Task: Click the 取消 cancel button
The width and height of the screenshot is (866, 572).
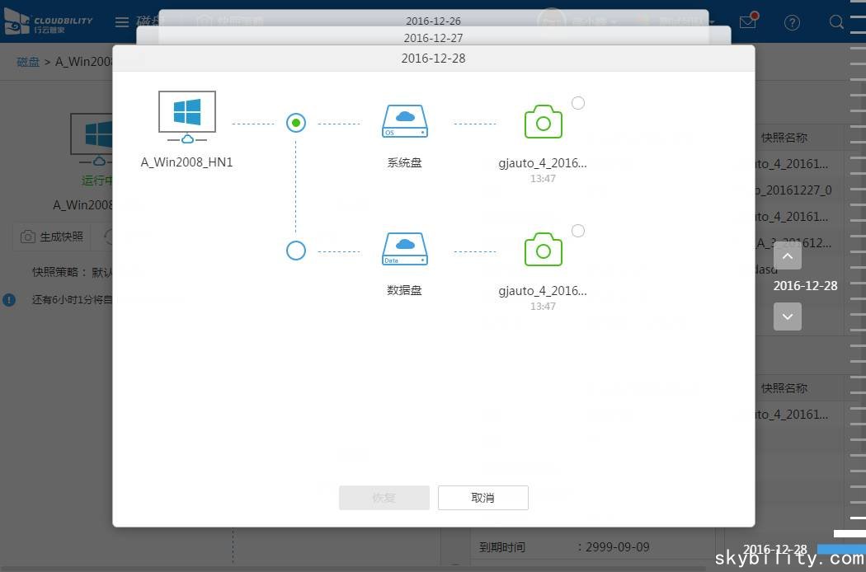Action: [483, 498]
